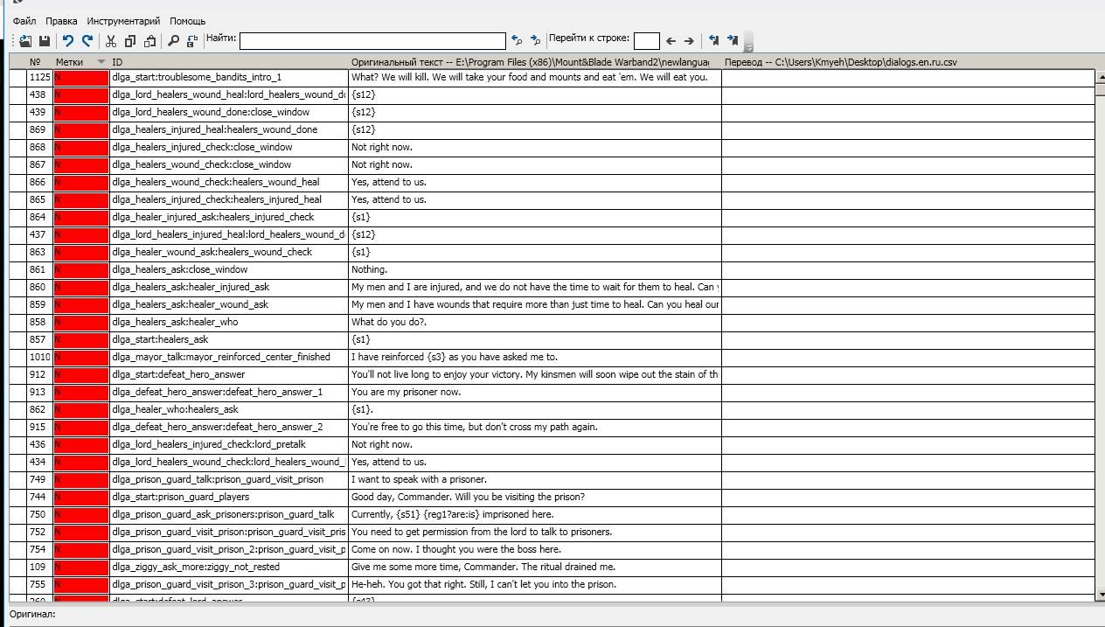1105x627 pixels.
Task: Click 'I want to speak with a prisoner.'
Action: pyautogui.click(x=419, y=479)
